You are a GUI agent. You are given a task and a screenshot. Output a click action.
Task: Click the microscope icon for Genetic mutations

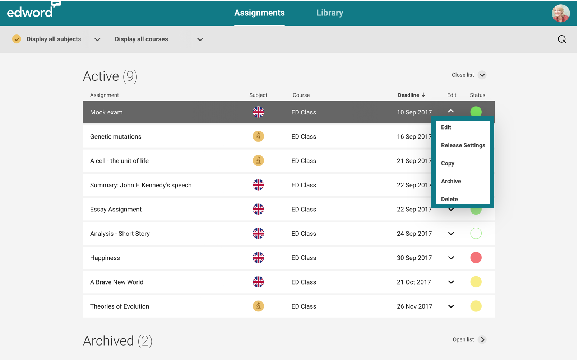tap(258, 136)
